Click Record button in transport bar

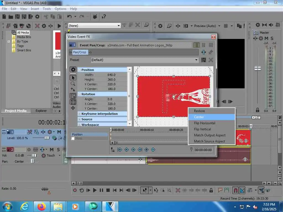tap(75, 190)
